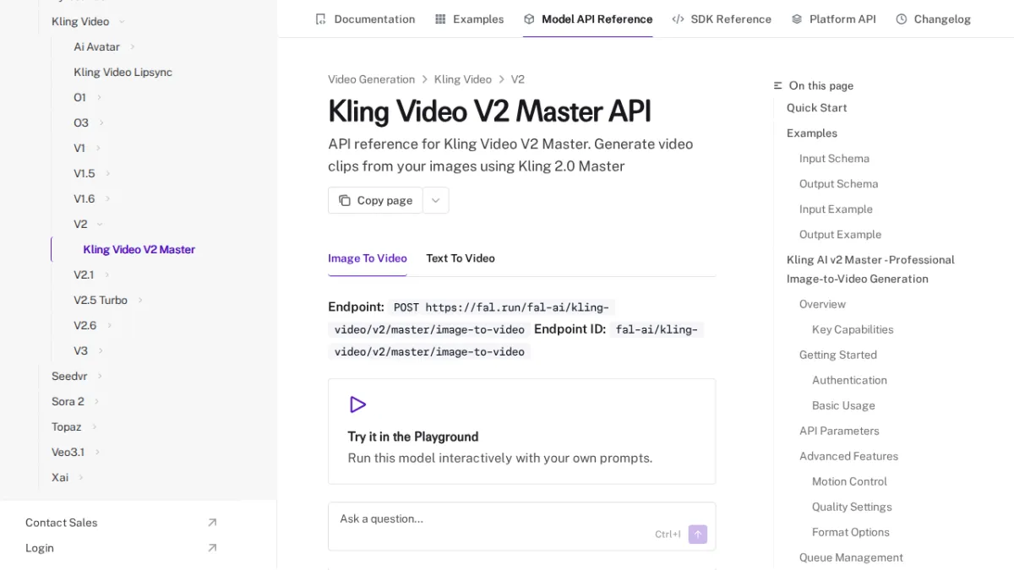Expand the O3 sidebar chevron
1014x570 pixels.
click(x=101, y=123)
